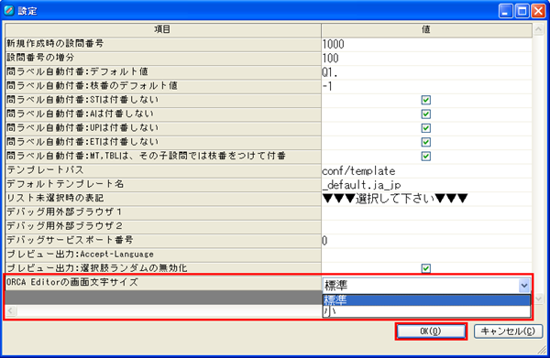550x358 pixels.
Task: Click empty value for デバッグ用外部ブラウザ１
Action: click(x=426, y=212)
